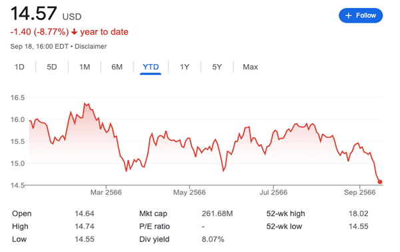Show the Max time range tab
400x252 pixels.
point(250,67)
